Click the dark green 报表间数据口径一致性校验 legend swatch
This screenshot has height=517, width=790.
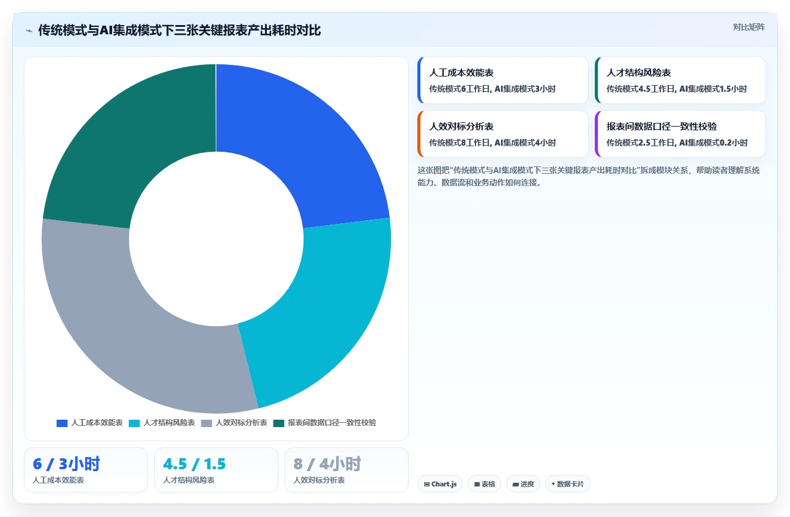point(278,423)
